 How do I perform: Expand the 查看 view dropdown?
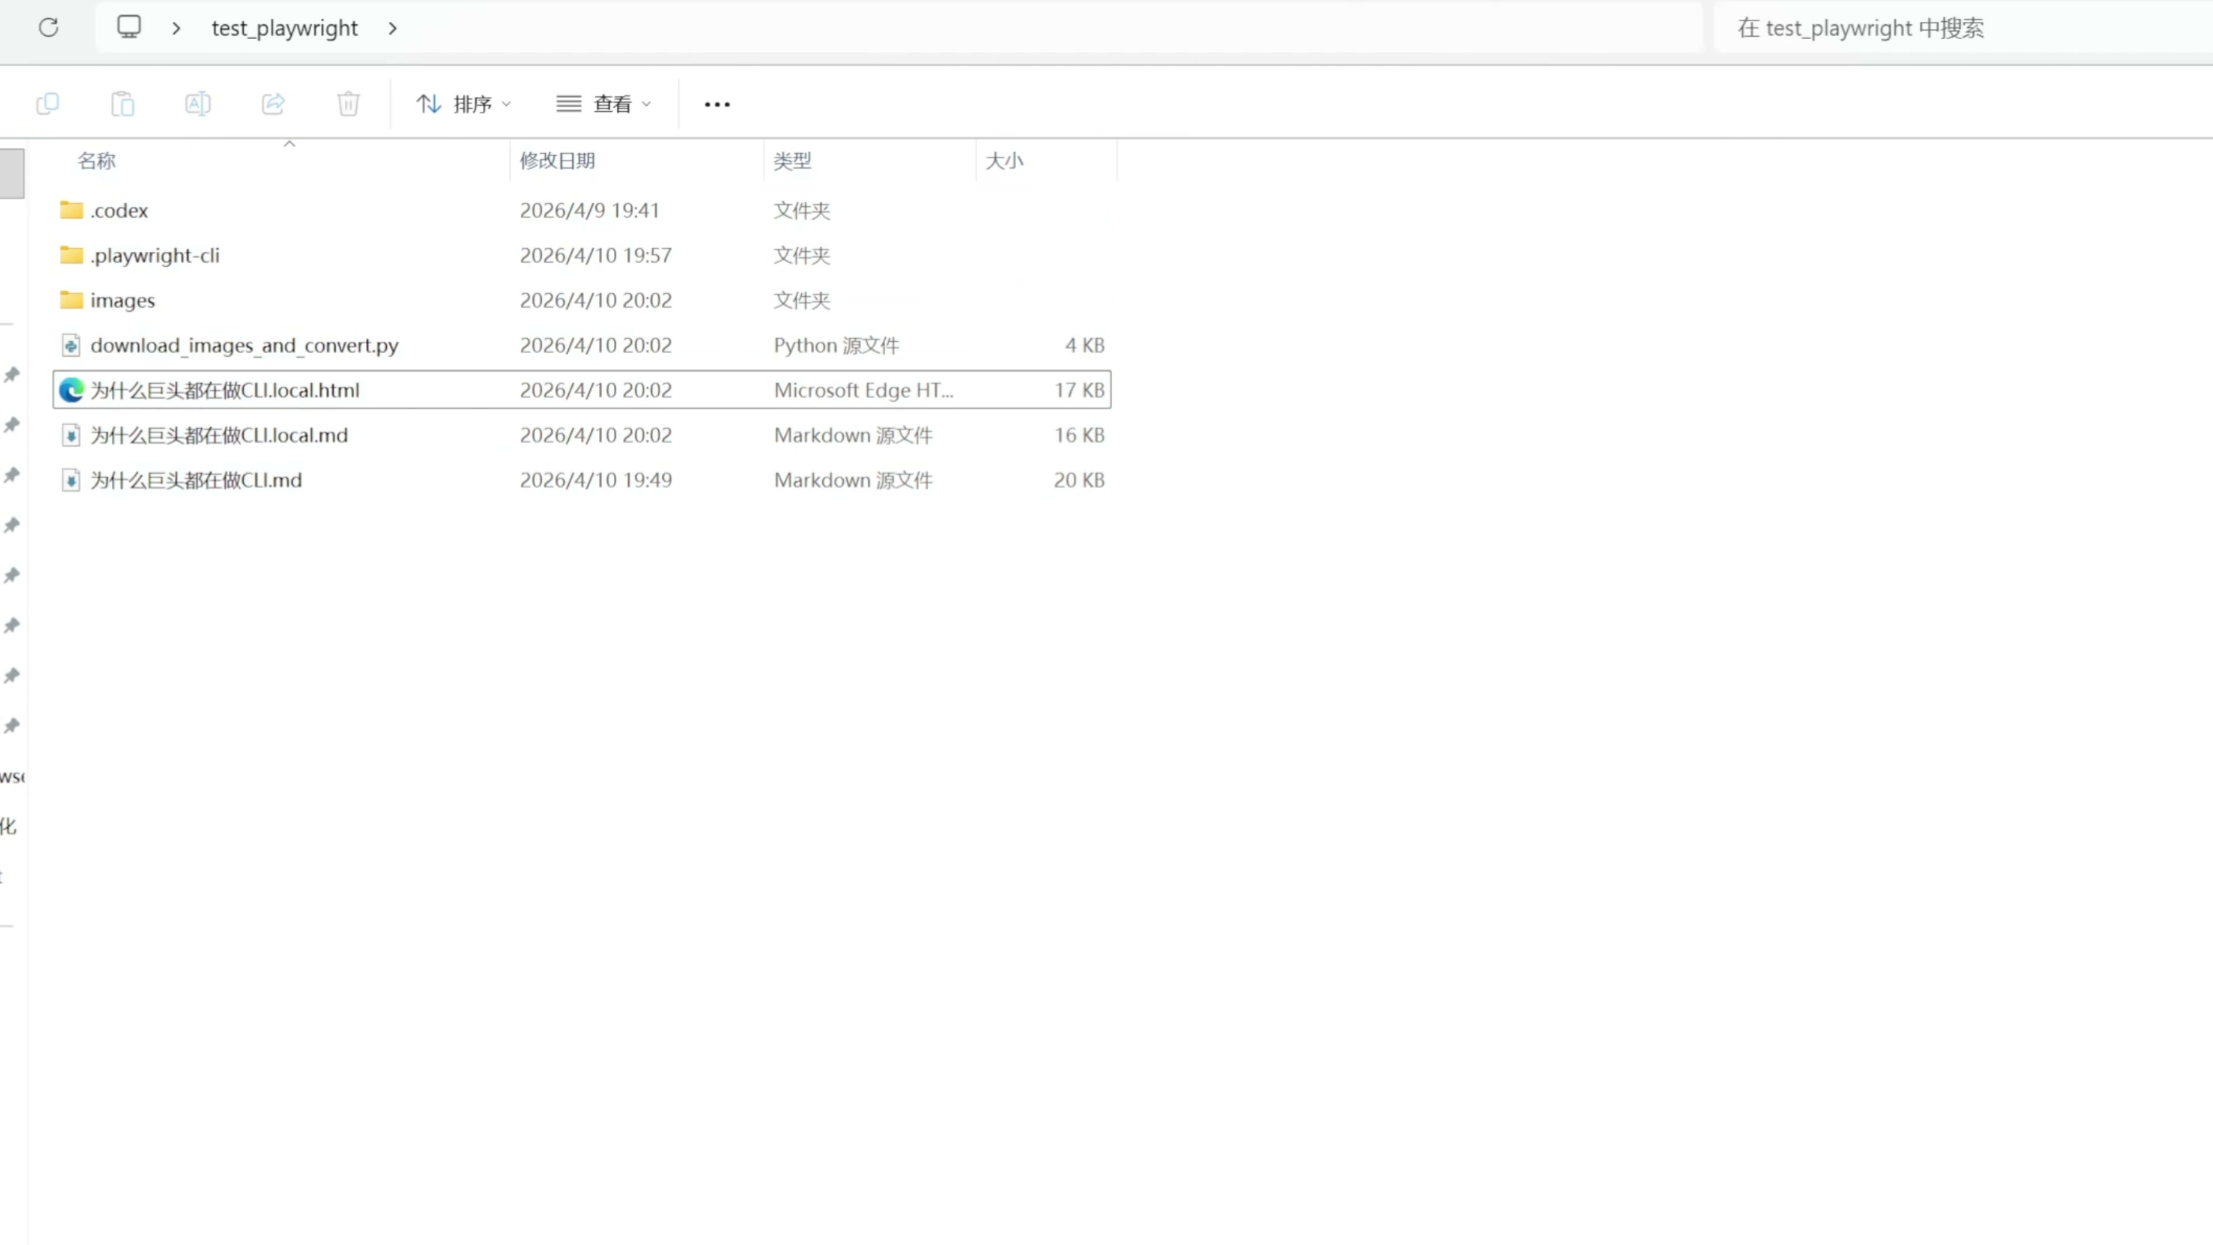click(x=604, y=104)
